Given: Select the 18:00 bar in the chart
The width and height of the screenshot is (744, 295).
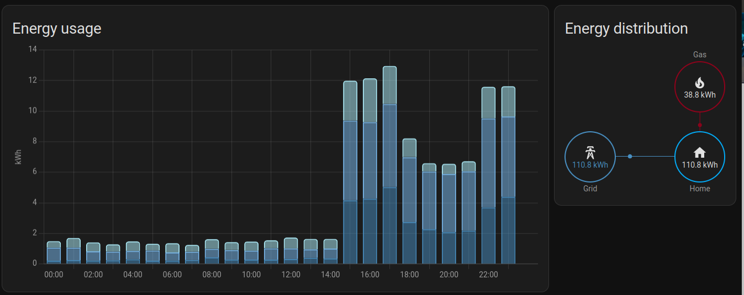Looking at the screenshot, I should pos(409,204).
